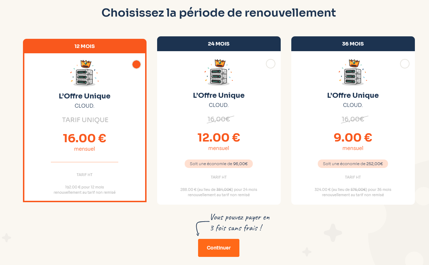Image resolution: width=429 pixels, height=265 pixels.
Task: Open the 24 MOIS header tab
Action: pos(219,44)
